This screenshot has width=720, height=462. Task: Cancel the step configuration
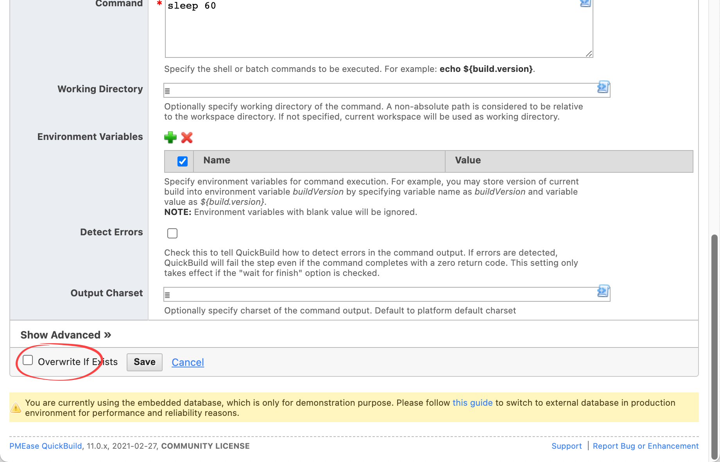pyautogui.click(x=188, y=362)
